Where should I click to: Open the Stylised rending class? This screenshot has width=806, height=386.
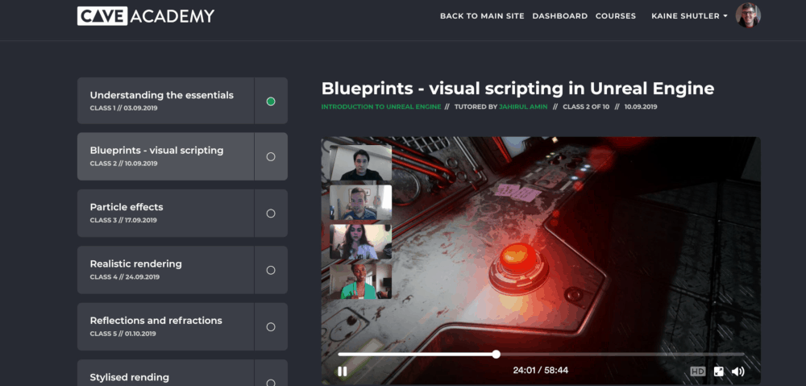165,373
